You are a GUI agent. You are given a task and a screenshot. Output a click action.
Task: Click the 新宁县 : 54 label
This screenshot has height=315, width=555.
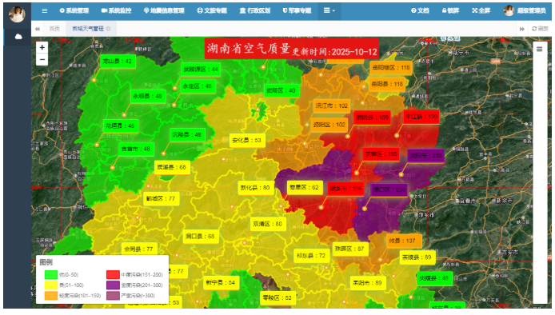pos(221,283)
